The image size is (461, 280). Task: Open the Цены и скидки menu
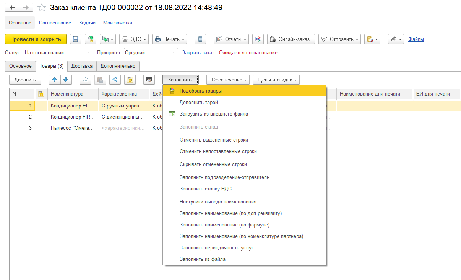(276, 80)
